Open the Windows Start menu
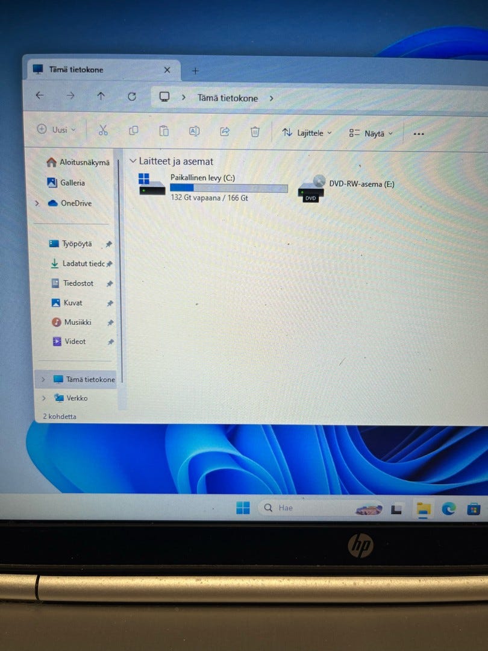Viewport: 488px width, 651px height. point(243,508)
